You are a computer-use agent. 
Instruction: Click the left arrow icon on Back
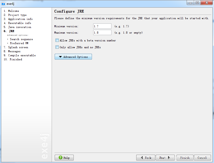click(142, 157)
